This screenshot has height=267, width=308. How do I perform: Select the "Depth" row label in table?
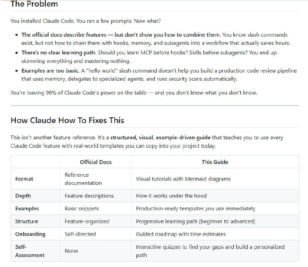point(23,196)
